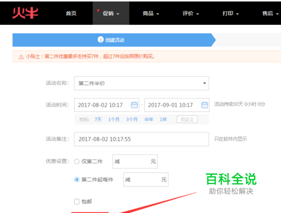Select the 仅第二件 radio option
Image resolution: width=281 pixels, height=213 pixels.
pyautogui.click(x=77, y=162)
